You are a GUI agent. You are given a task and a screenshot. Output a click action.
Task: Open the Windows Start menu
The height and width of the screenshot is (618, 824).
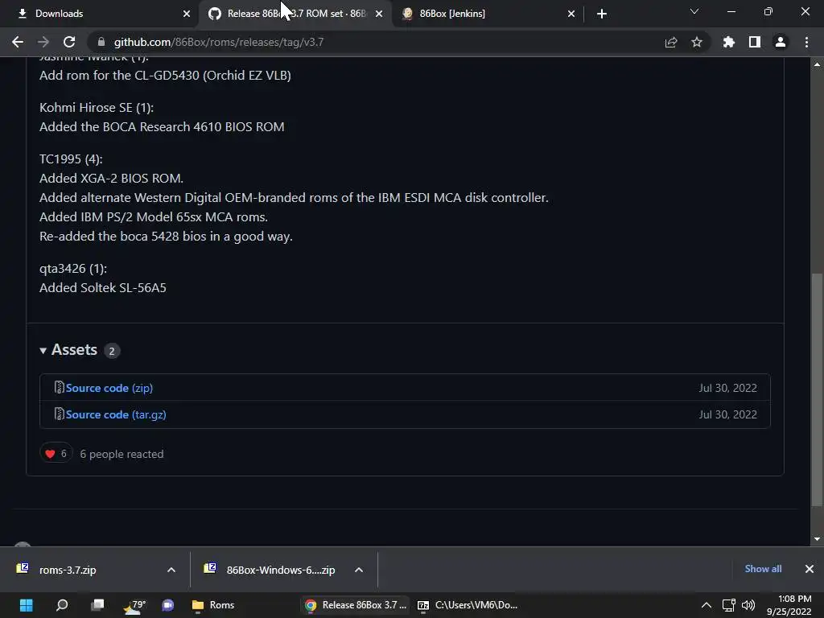click(x=26, y=605)
